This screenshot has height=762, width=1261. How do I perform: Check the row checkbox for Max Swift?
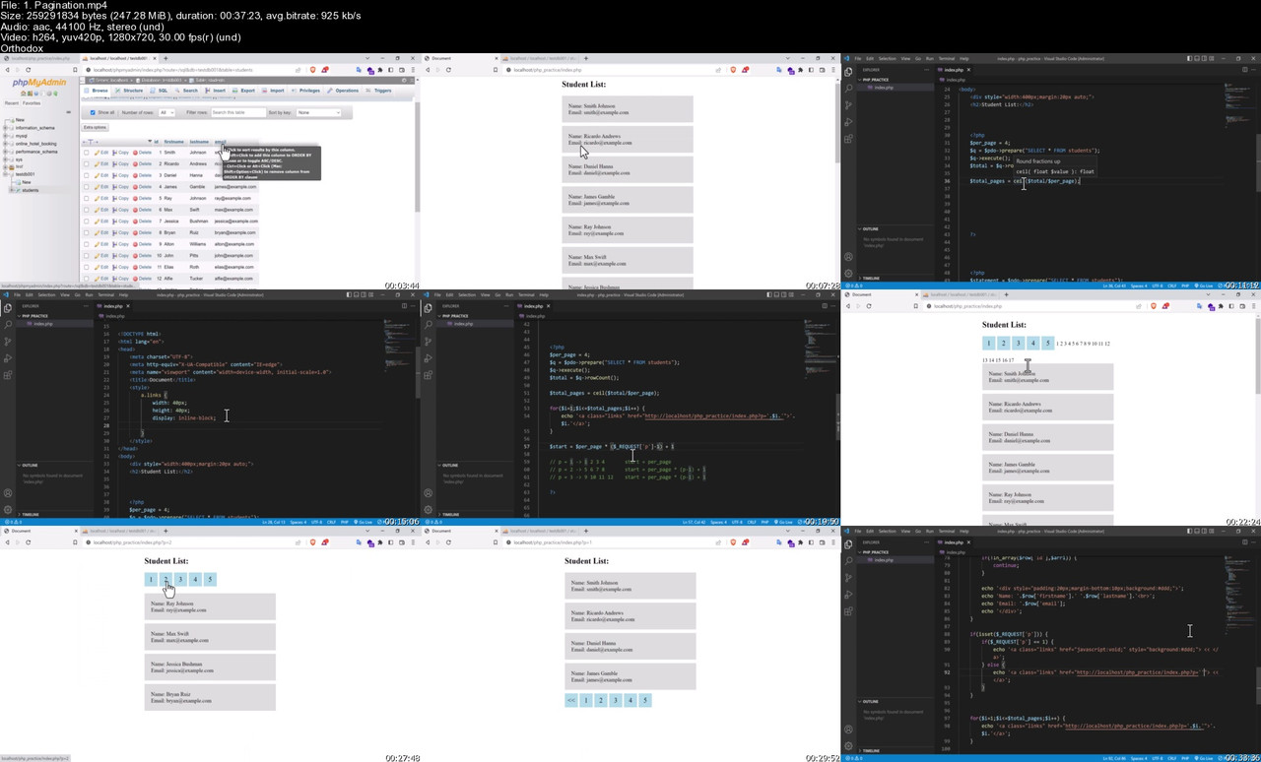(x=86, y=210)
